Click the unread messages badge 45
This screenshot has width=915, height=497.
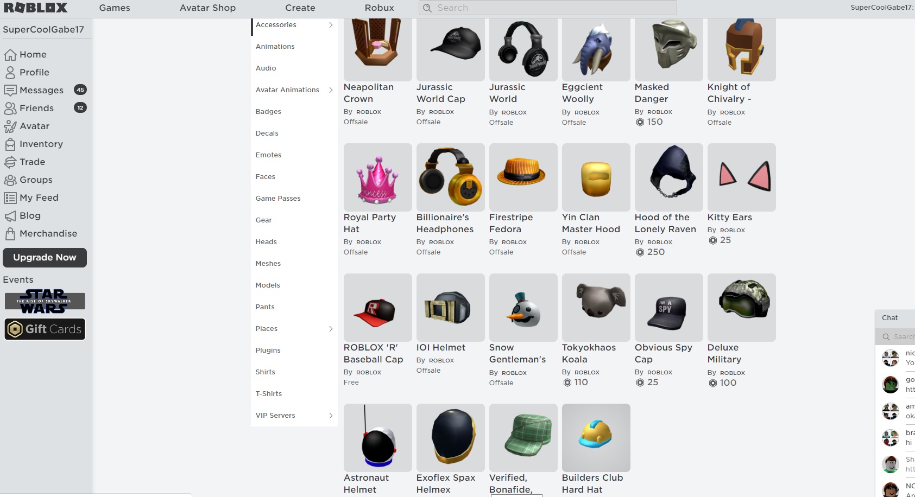pos(80,90)
